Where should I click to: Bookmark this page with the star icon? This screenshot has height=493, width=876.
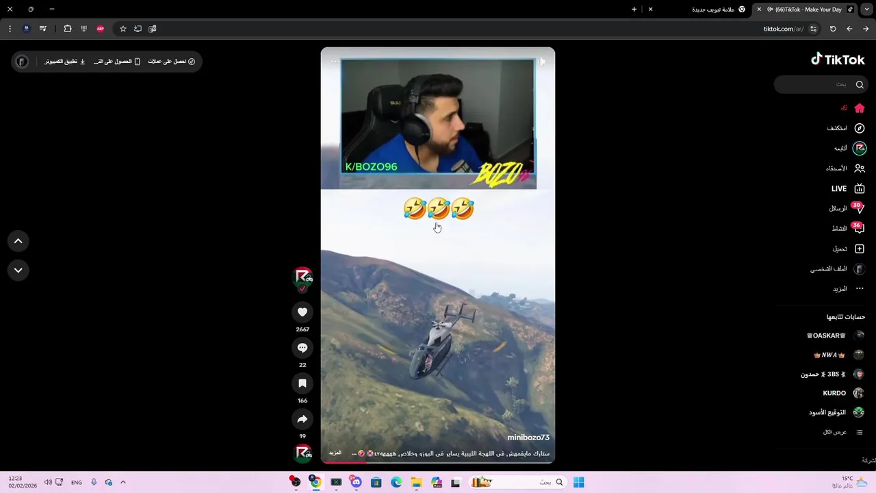point(123,29)
